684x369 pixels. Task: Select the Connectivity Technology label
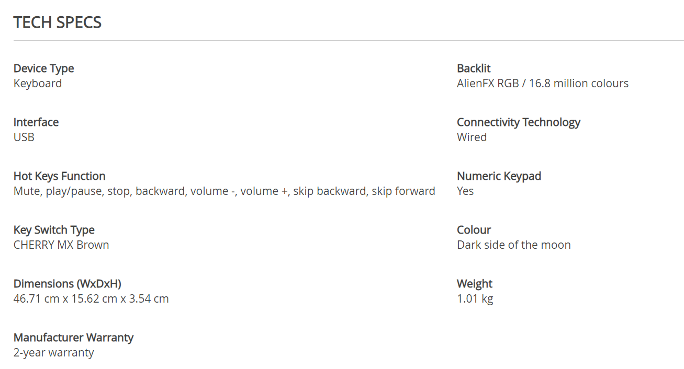click(519, 122)
